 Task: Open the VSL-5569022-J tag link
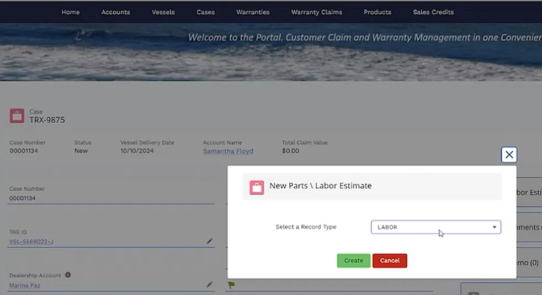pos(31,241)
